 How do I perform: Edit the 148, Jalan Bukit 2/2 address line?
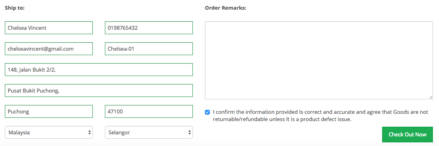pyautogui.click(x=99, y=70)
